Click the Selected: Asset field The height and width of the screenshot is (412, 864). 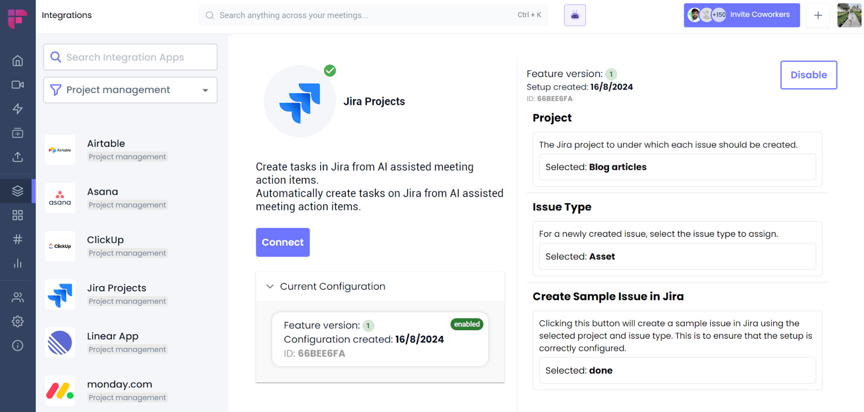[x=678, y=257]
